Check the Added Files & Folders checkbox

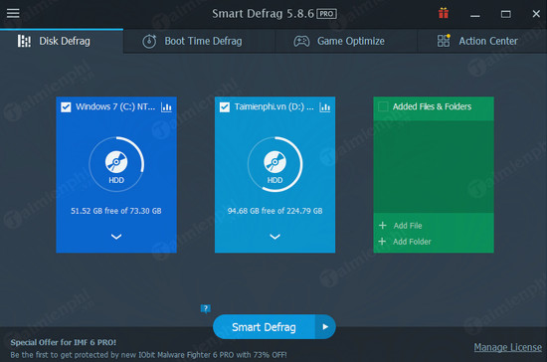(383, 106)
